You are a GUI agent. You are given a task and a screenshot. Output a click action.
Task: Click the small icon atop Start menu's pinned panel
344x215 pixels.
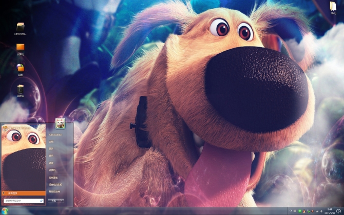pyautogui.click(x=5, y=128)
